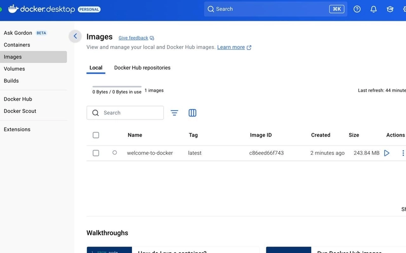Open the Learn more link

pyautogui.click(x=231, y=47)
